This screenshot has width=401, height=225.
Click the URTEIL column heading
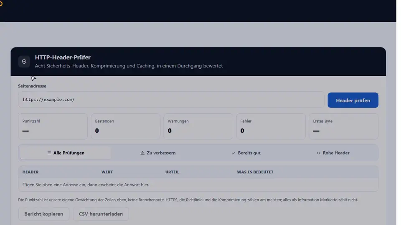(172, 172)
